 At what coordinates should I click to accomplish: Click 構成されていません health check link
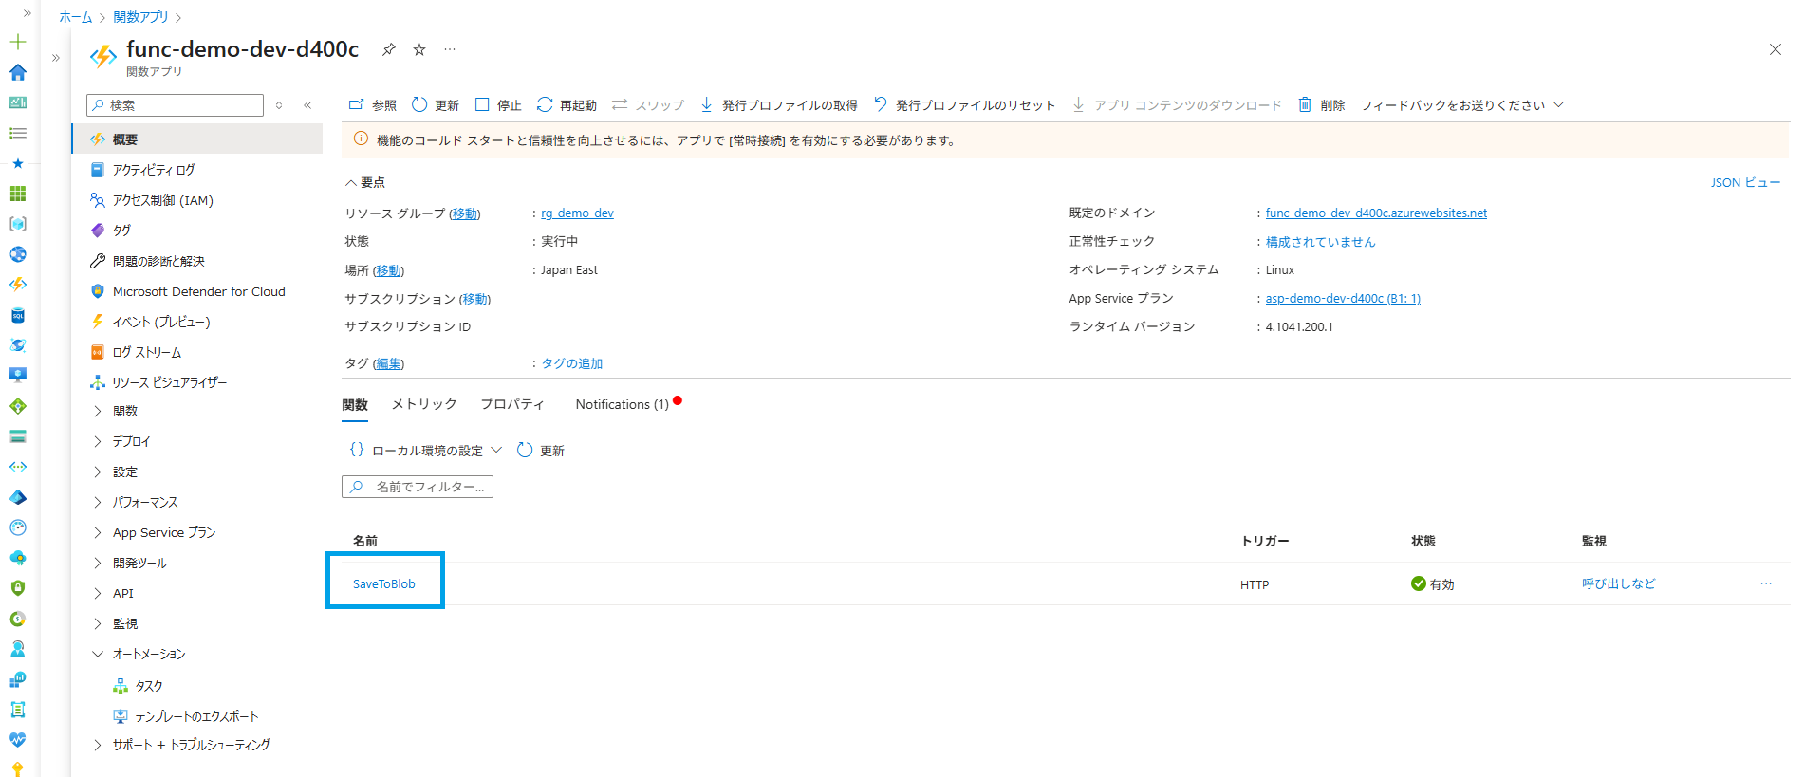click(x=1320, y=242)
